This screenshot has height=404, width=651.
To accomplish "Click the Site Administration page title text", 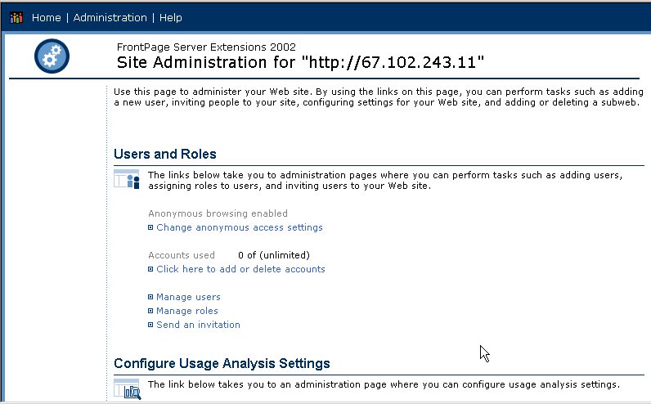I will point(301,62).
